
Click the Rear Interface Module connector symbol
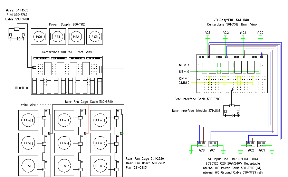(232, 110)
